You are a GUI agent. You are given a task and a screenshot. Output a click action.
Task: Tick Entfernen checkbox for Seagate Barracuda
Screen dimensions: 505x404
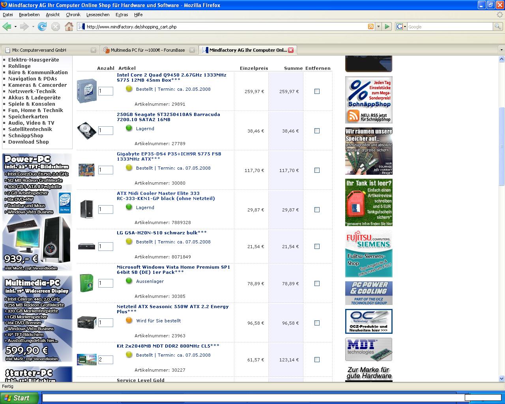317,131
